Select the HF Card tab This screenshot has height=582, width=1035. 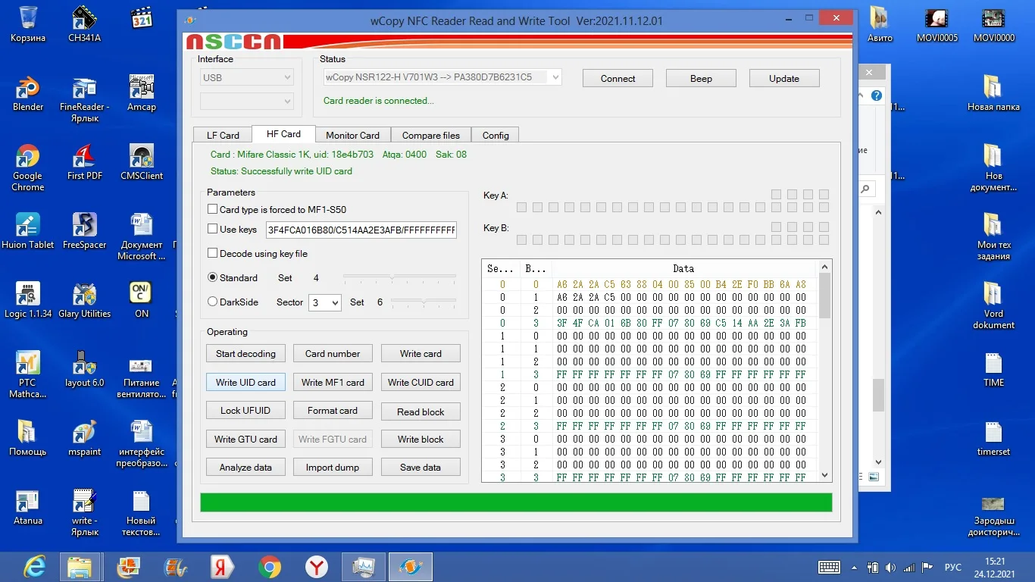pyautogui.click(x=283, y=134)
